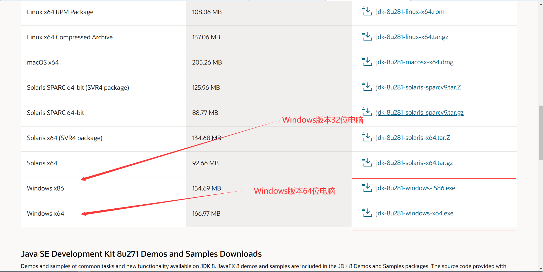Download jdk-8u281-solaris-x64.tar.gz link
Image resolution: width=543 pixels, height=272 pixels.
point(414,163)
